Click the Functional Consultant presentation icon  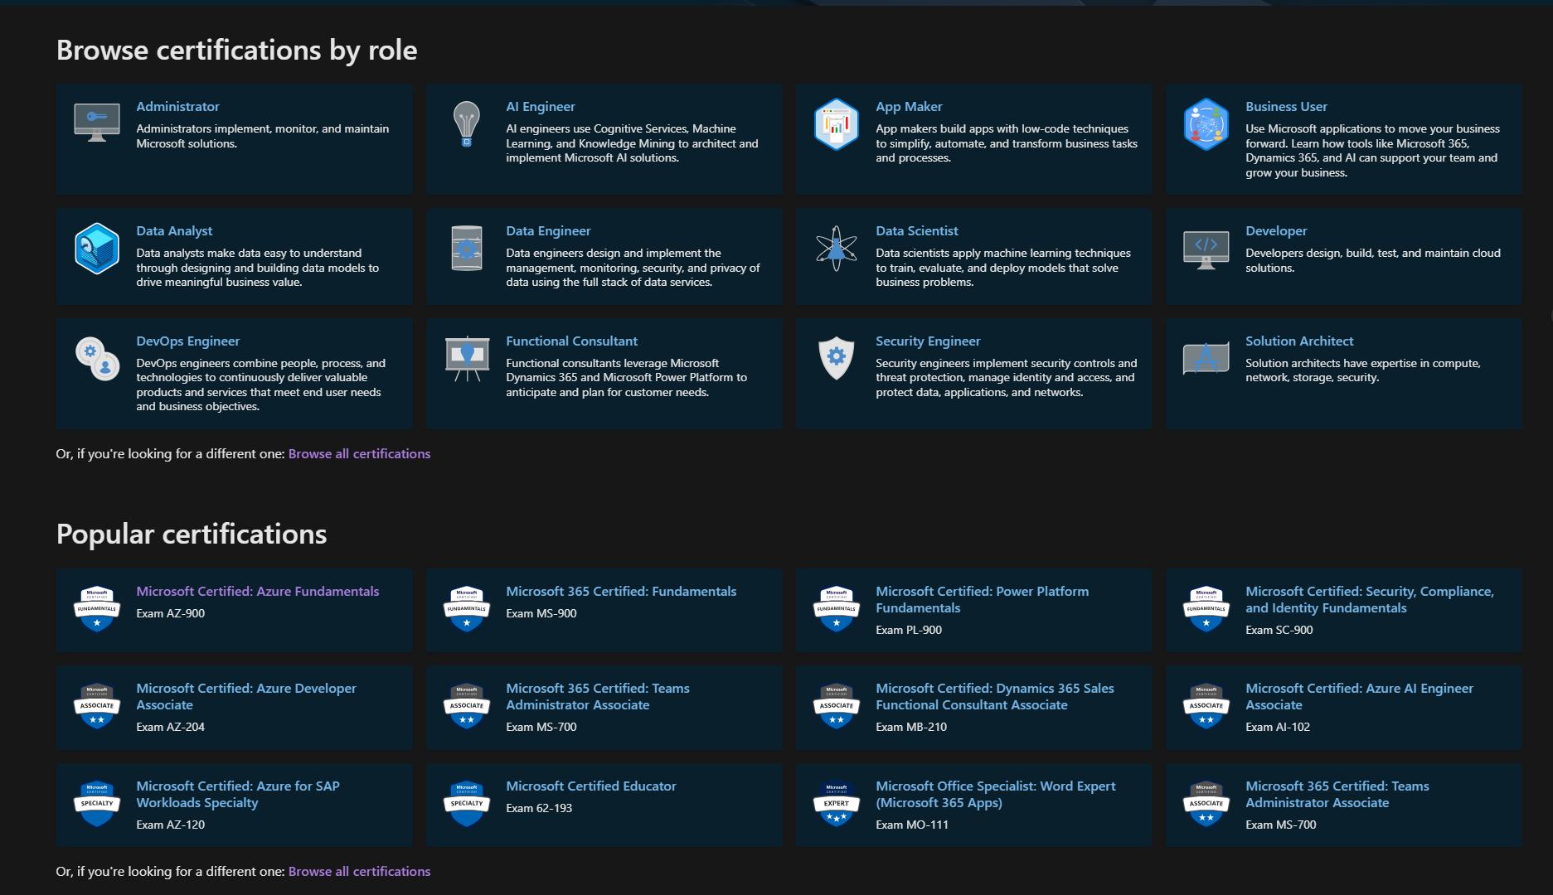pyautogui.click(x=467, y=359)
